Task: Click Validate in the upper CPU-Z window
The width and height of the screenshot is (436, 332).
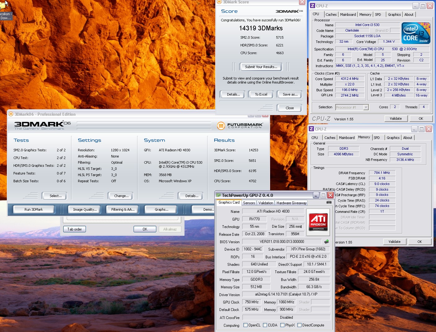Action: (395, 119)
